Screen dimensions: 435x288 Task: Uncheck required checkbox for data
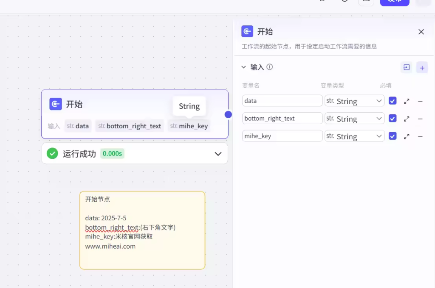coord(393,101)
